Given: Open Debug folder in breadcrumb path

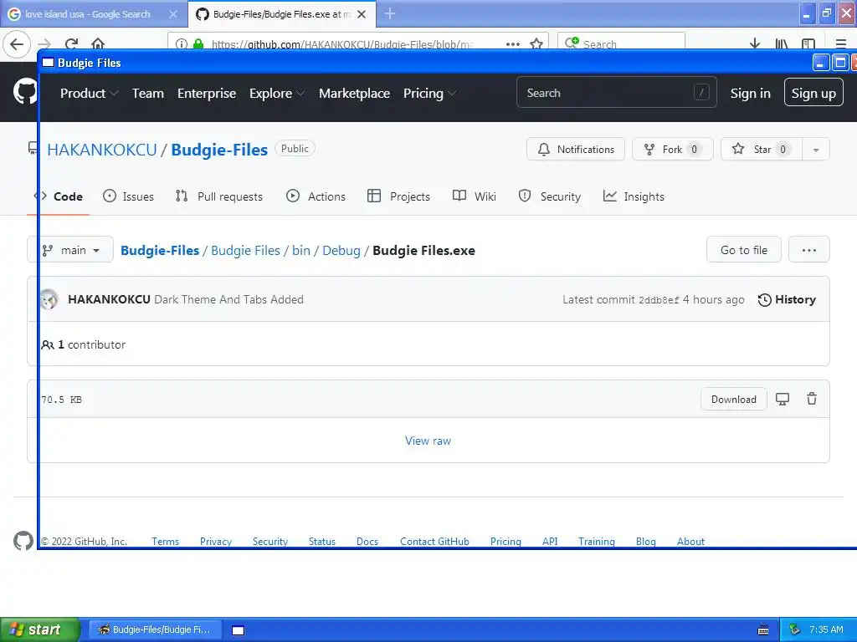Looking at the screenshot, I should [x=341, y=251].
